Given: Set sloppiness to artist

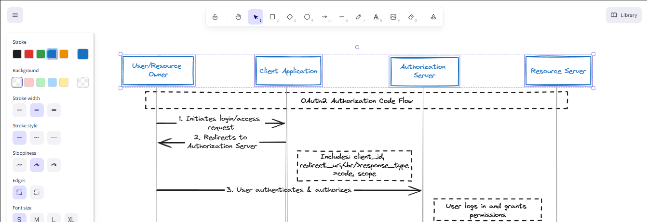Looking at the screenshot, I should click(37, 165).
